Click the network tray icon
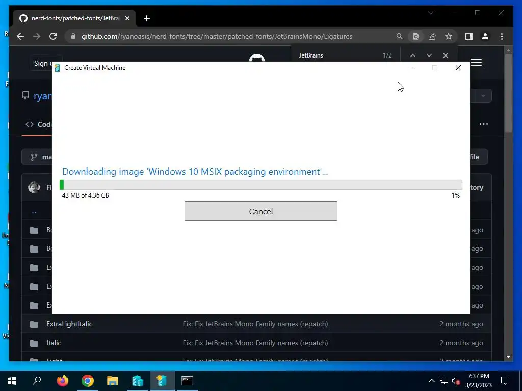The width and height of the screenshot is (522, 391). [444, 381]
